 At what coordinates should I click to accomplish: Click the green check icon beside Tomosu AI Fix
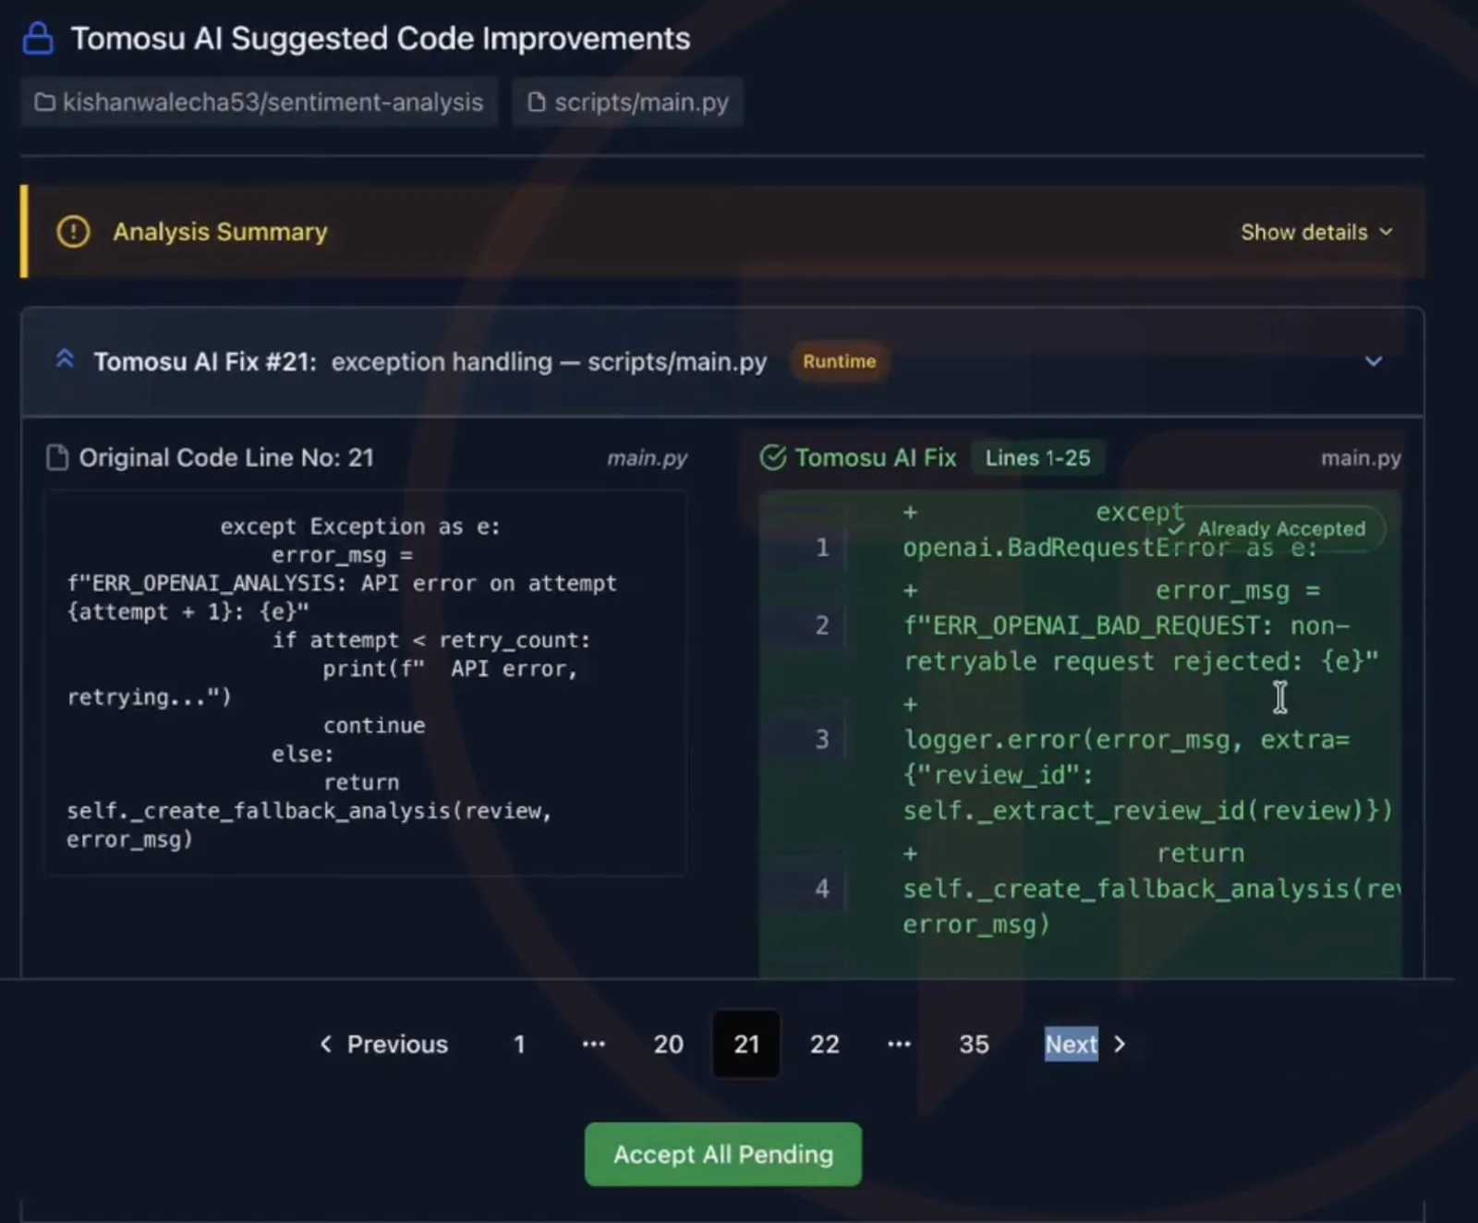[x=772, y=457]
